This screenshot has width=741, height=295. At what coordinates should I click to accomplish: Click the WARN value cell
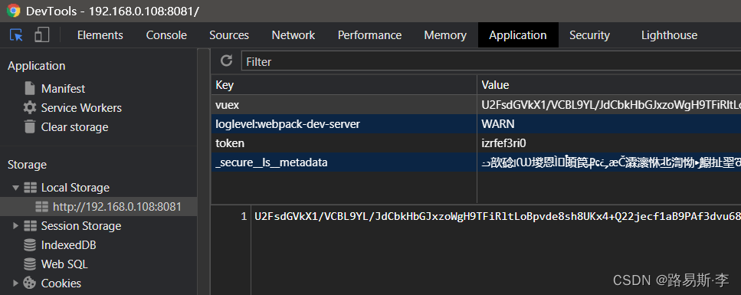click(608, 124)
